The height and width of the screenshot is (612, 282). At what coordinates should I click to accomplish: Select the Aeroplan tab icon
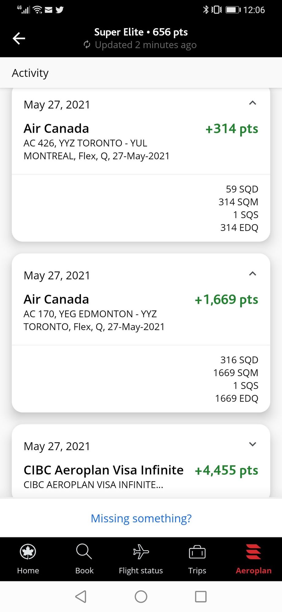pyautogui.click(x=253, y=552)
